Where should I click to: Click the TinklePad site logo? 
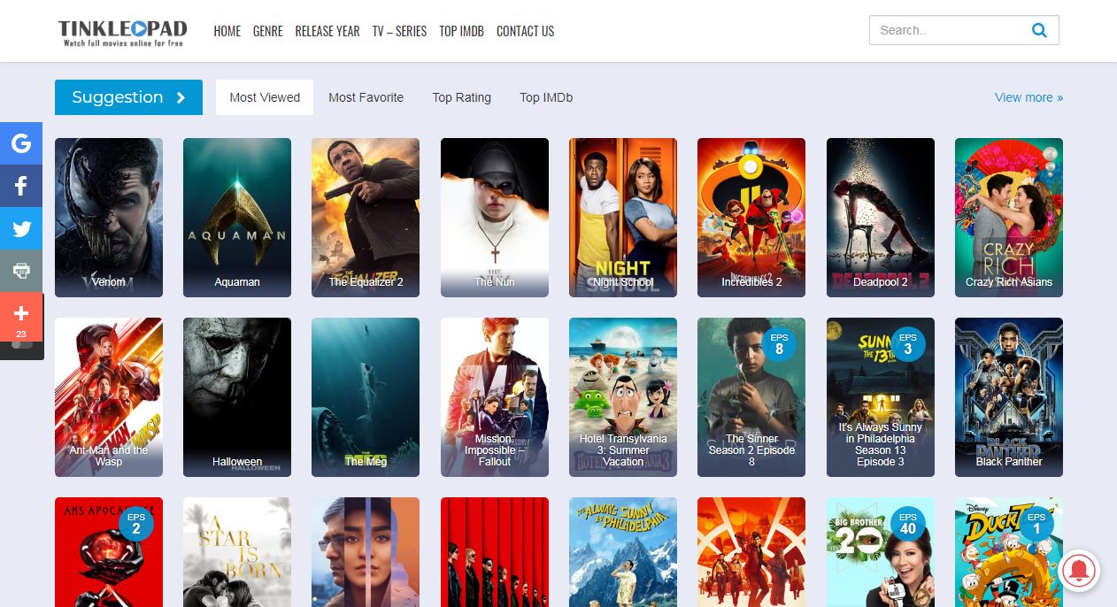pos(123,32)
